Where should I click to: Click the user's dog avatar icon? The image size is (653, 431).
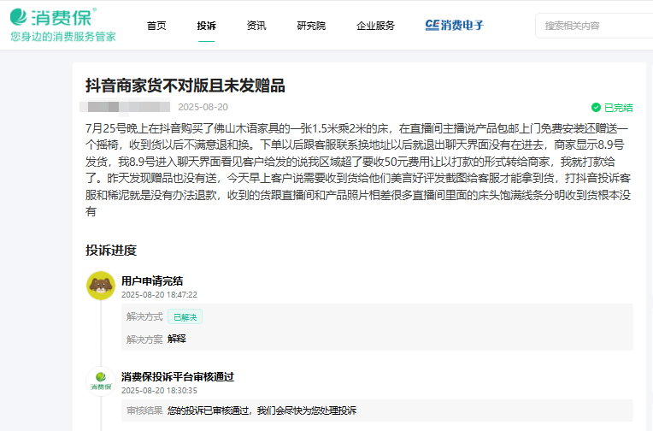coord(101,286)
